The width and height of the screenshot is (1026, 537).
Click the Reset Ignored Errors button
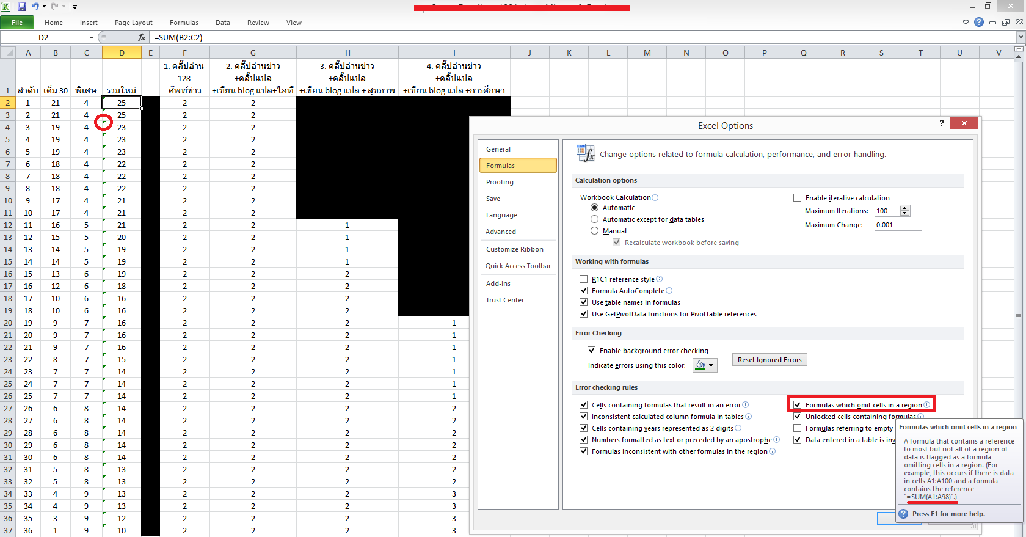[770, 360]
